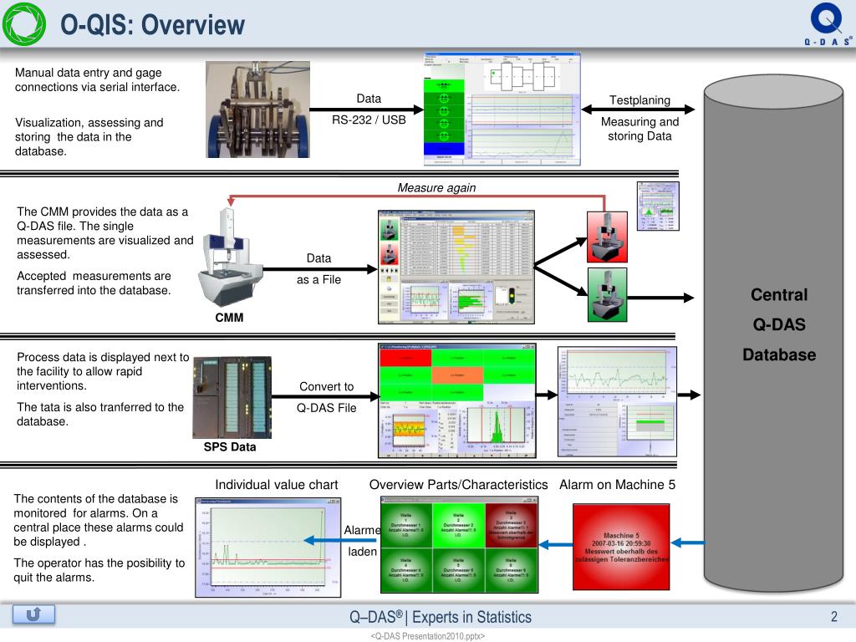Click the 'O-QIS: Overview' slide title
856x642 pixels.
pyautogui.click(x=152, y=24)
